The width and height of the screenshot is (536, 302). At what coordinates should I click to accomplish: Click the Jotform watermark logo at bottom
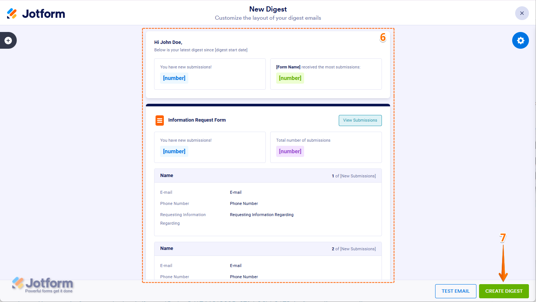coord(43,285)
